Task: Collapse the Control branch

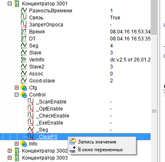Action: click(16, 95)
